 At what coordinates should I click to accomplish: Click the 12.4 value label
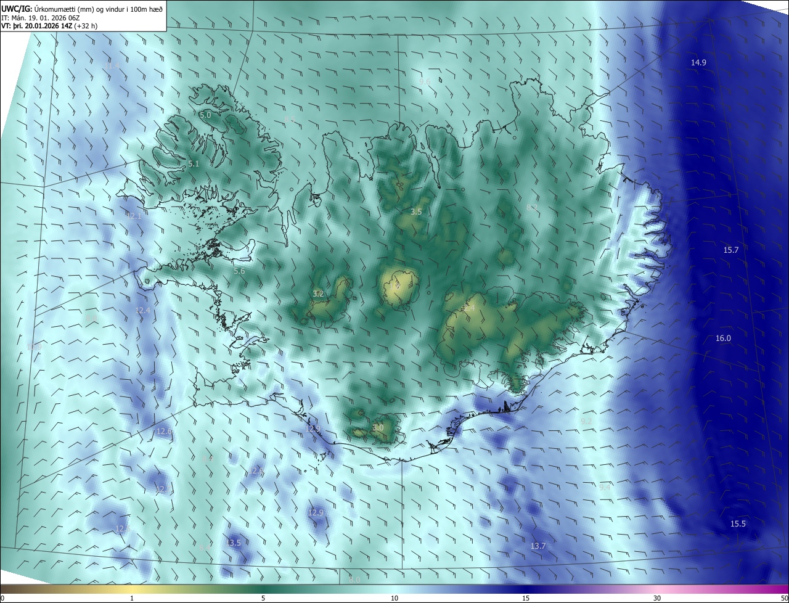pyautogui.click(x=142, y=310)
